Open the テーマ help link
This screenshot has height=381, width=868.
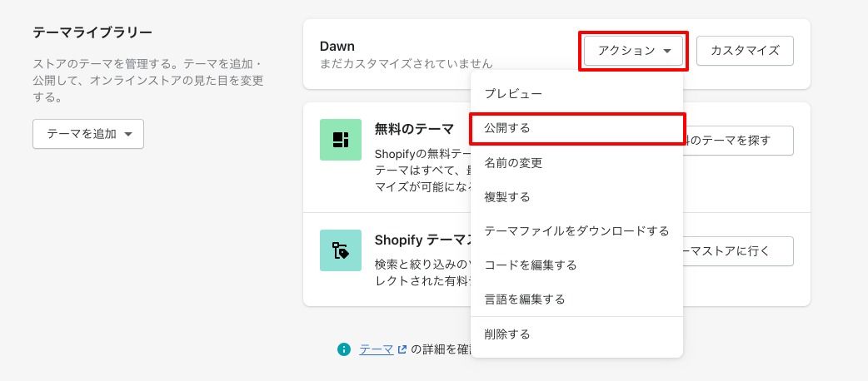(x=376, y=349)
